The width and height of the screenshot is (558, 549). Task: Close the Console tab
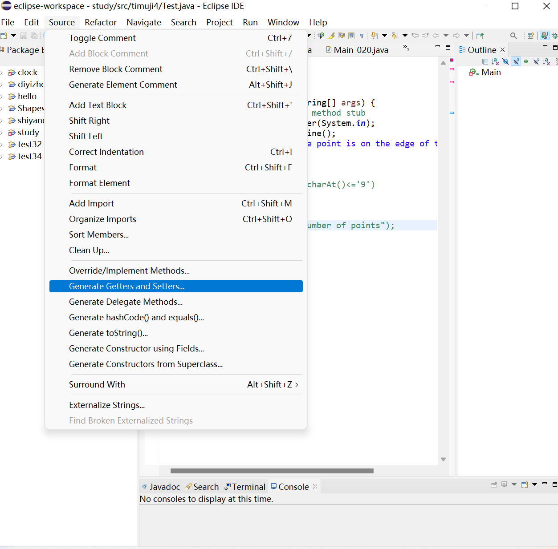[x=315, y=487]
